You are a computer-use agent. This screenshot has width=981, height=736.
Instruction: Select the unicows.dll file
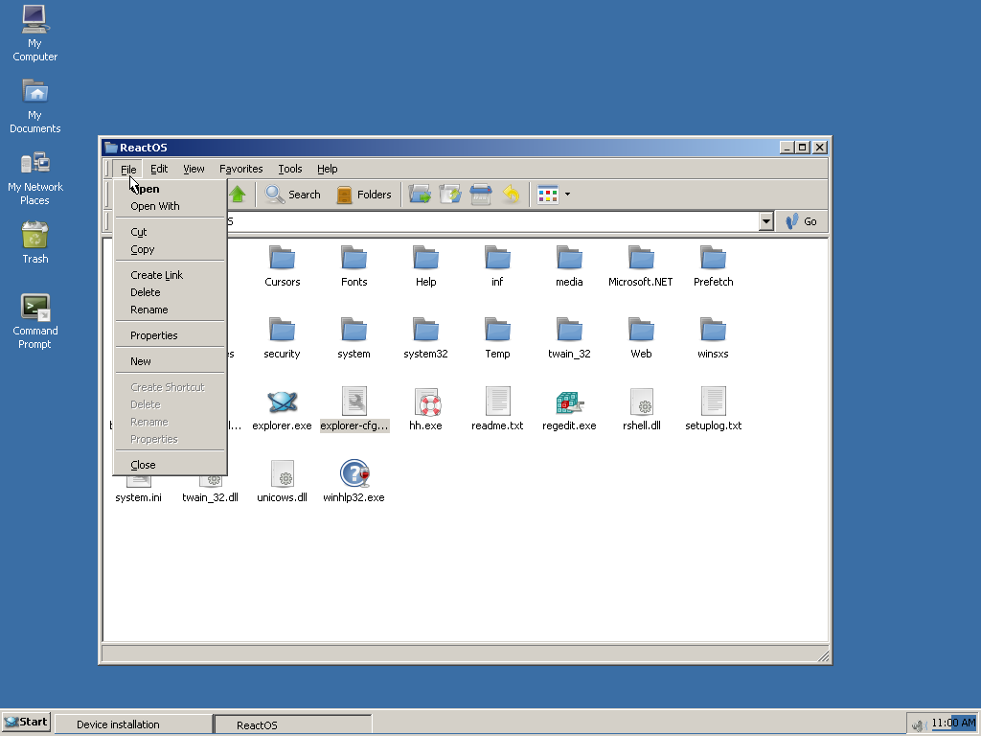coord(283,482)
